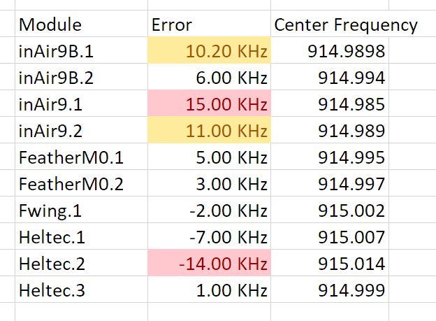Select the 914.999 frequency cell

[x=330, y=290]
